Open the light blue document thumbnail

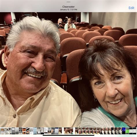[x=35, y=131]
